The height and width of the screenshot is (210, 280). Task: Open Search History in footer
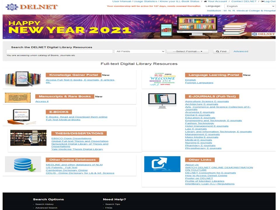(44, 204)
